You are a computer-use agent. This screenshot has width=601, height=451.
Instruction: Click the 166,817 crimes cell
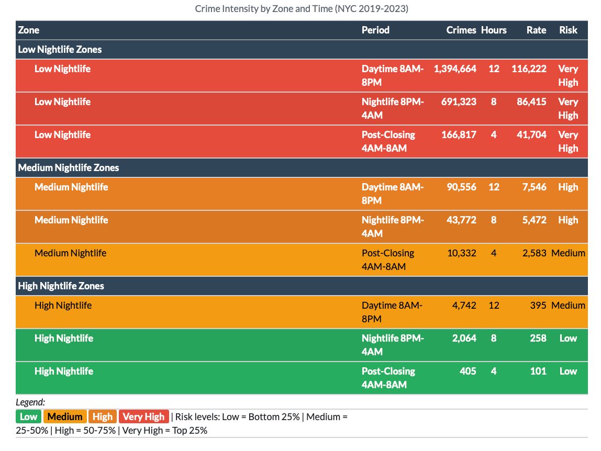click(x=459, y=135)
